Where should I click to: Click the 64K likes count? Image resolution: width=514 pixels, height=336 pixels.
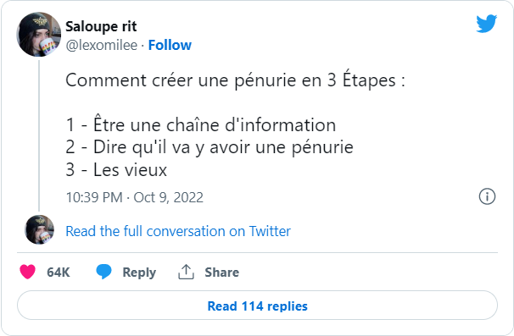59,273
